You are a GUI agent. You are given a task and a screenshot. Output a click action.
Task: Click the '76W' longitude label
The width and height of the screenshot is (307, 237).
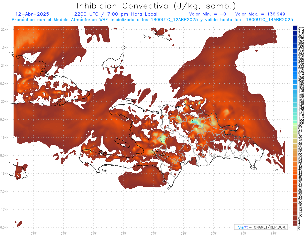click(x=34, y=233)
